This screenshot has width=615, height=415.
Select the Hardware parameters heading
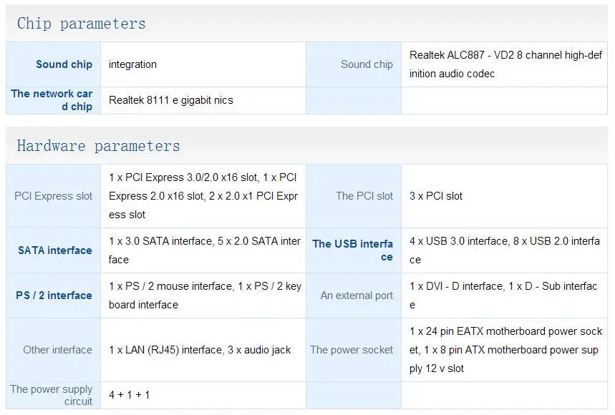coord(98,146)
